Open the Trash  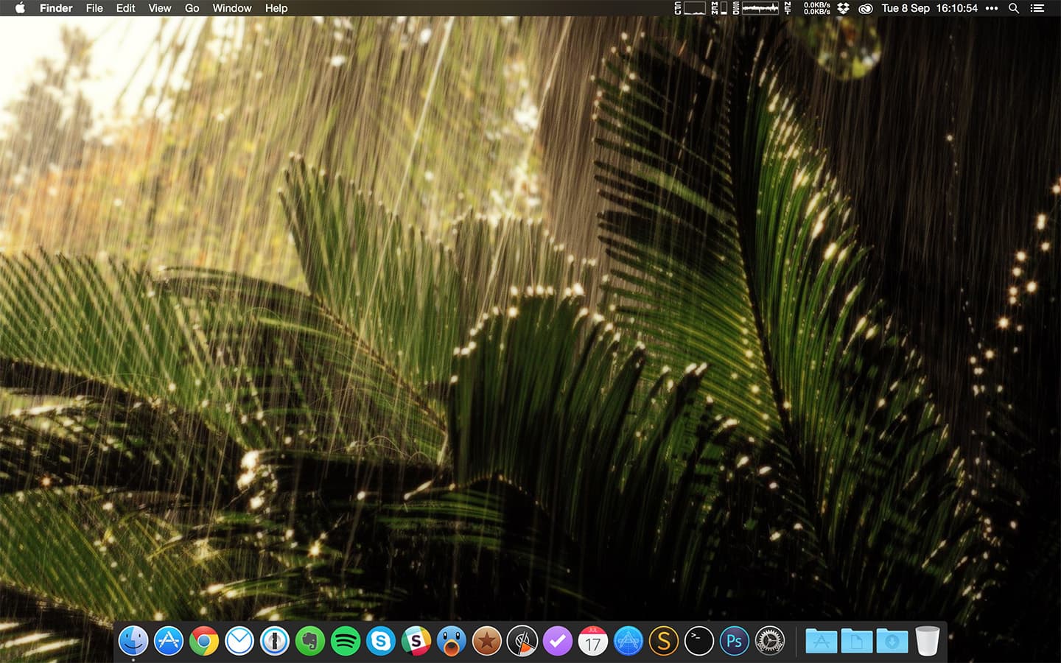point(926,641)
